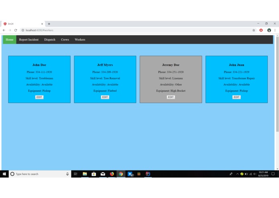Open Microsoft Store from the taskbar

[x=94, y=174]
